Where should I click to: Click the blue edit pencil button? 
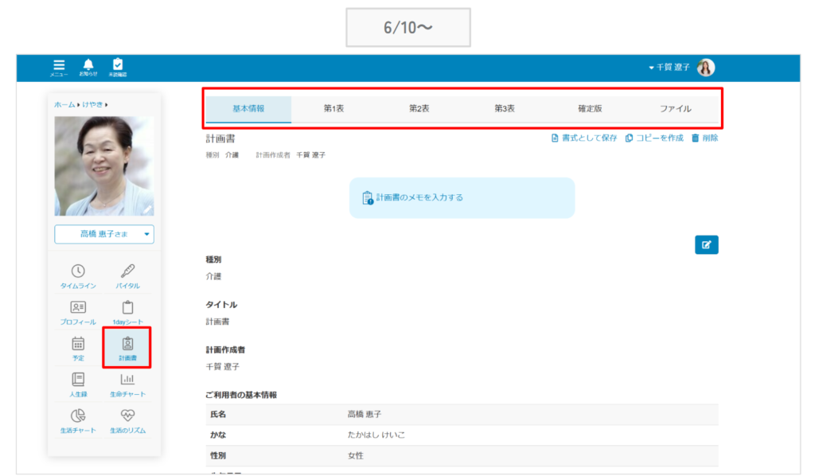click(707, 244)
